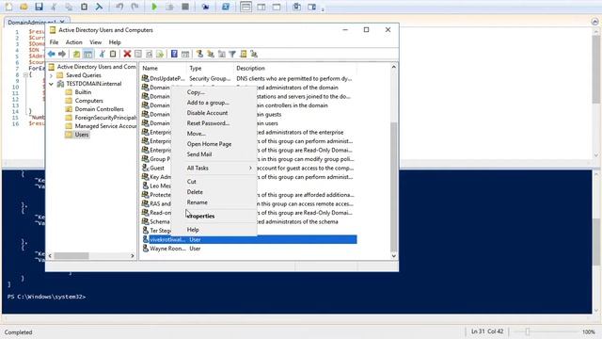Click the Redo icon in PowerShell ISE toolbar

135,7
